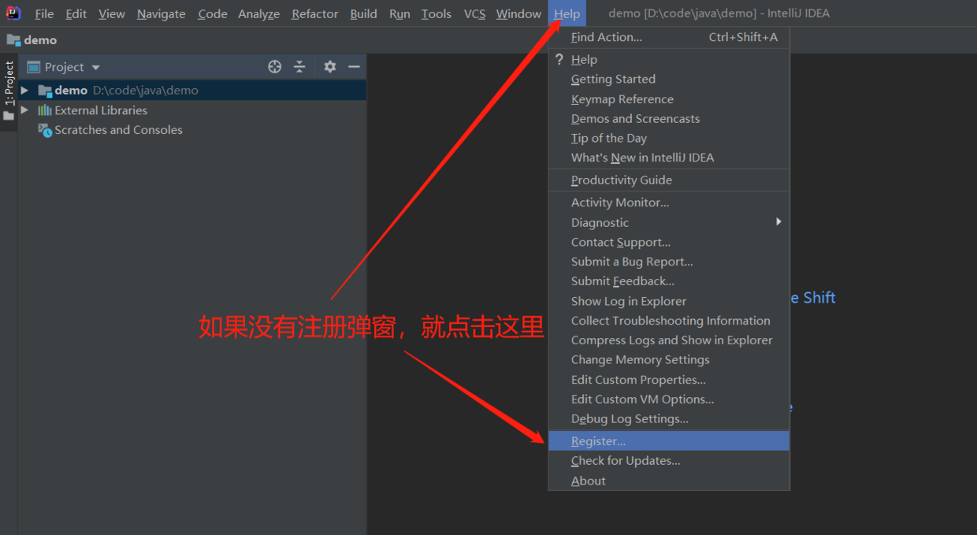Screen dimensions: 977x535
Task: Open the Build menu
Action: 363,13
